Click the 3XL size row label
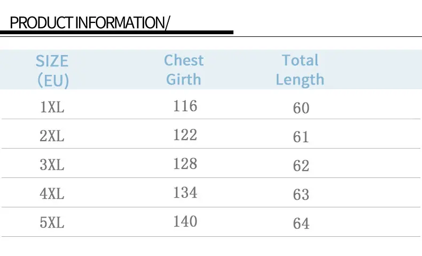 52,165
